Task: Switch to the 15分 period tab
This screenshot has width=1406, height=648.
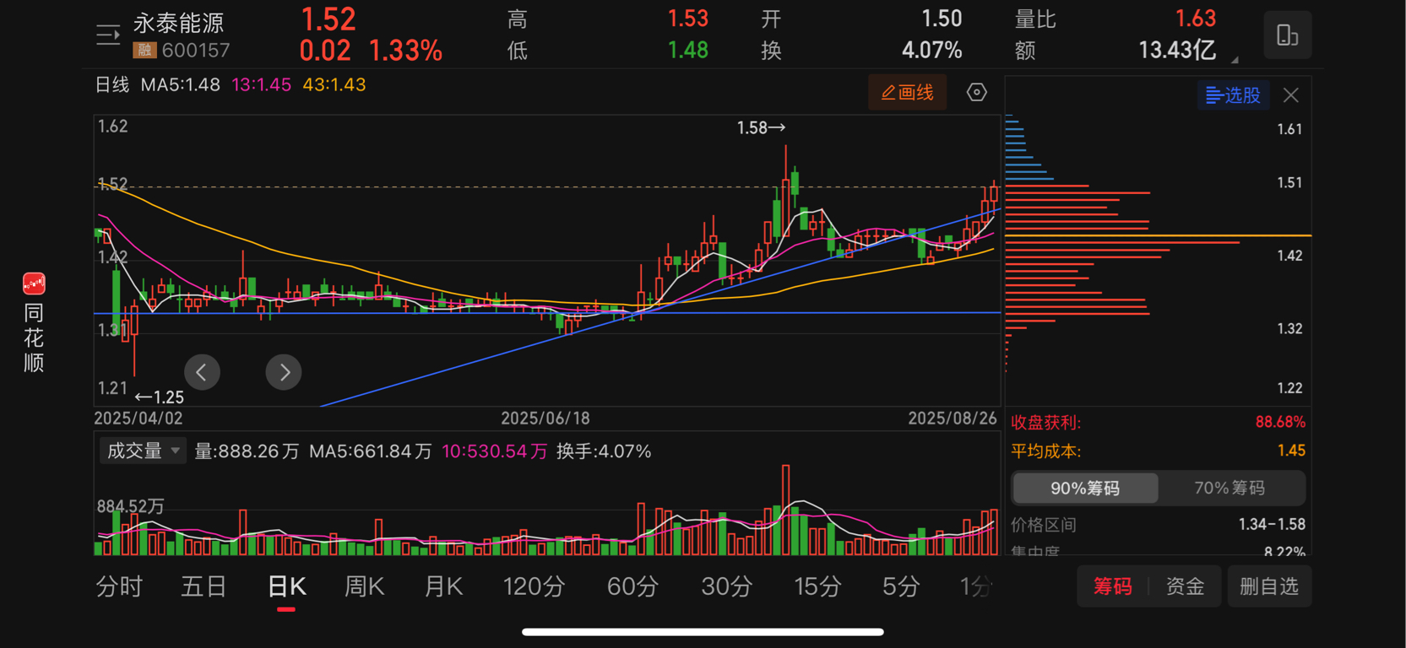Action: tap(817, 586)
